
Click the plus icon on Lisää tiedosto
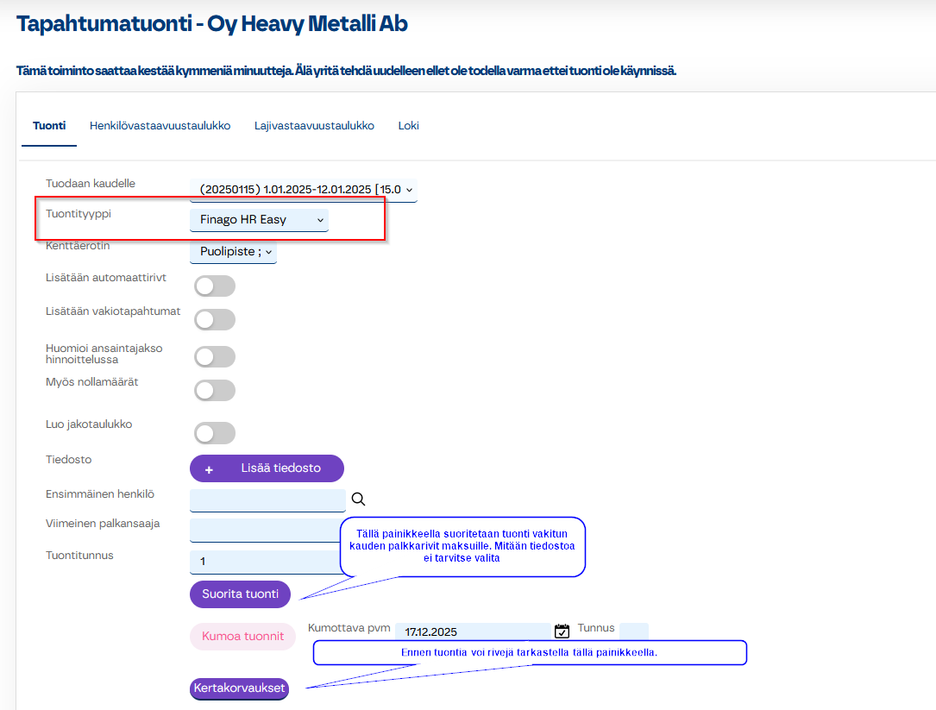(209, 468)
